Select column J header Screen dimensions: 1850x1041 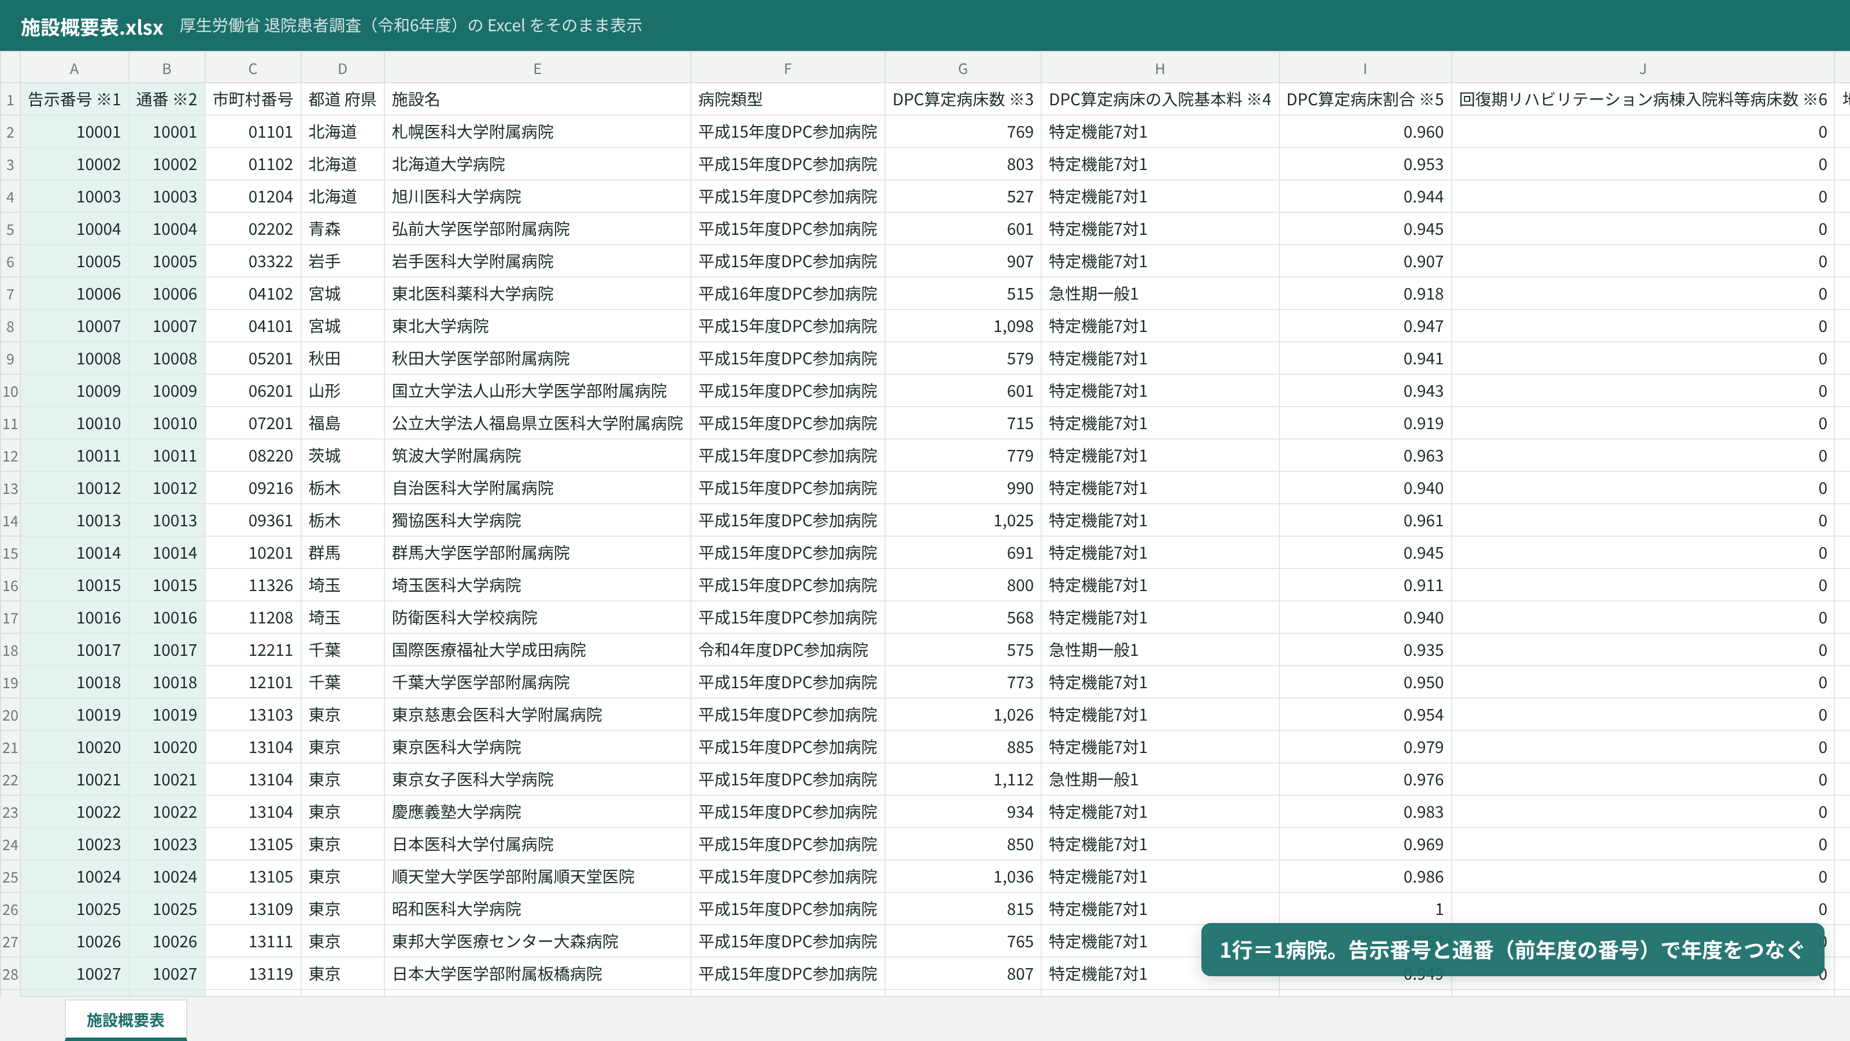pos(1642,69)
